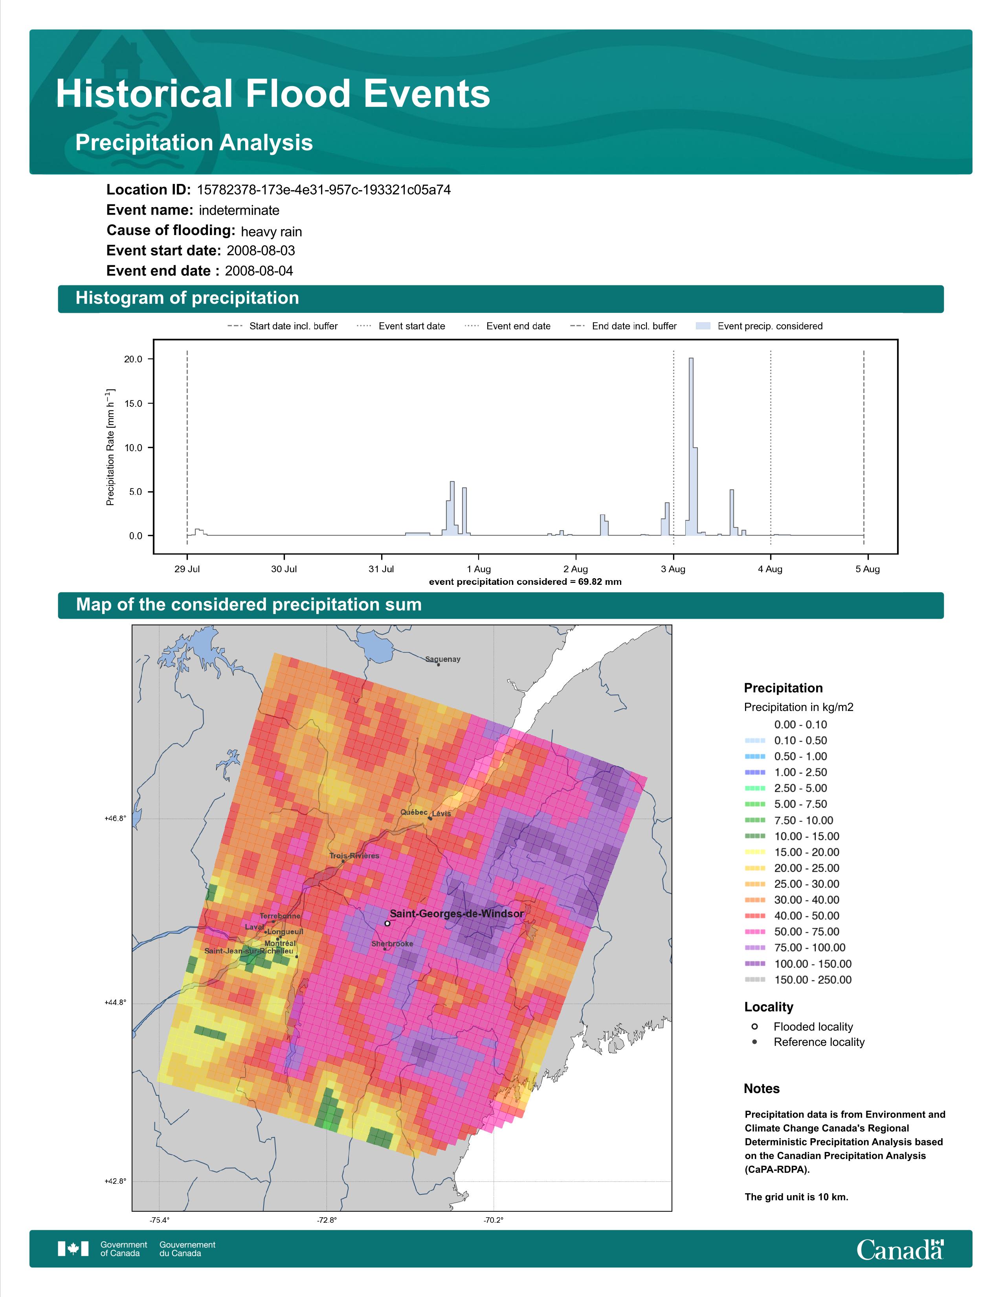Screen dimensions: 1002x1297
Task: Click the 1 Aug x-axis label
Action: coord(479,569)
